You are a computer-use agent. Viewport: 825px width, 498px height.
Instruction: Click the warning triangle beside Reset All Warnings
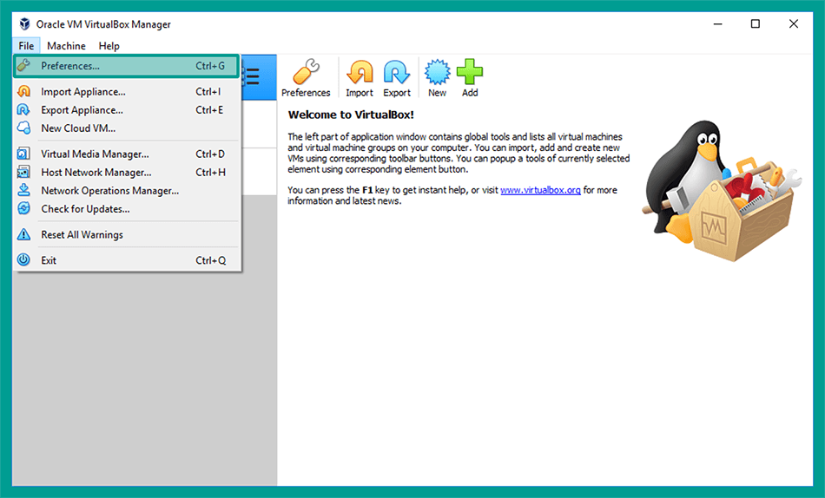click(23, 234)
